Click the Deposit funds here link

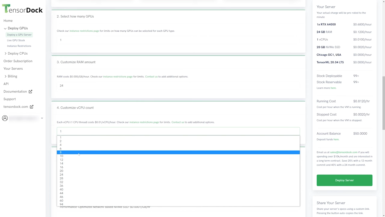[x=336, y=140]
